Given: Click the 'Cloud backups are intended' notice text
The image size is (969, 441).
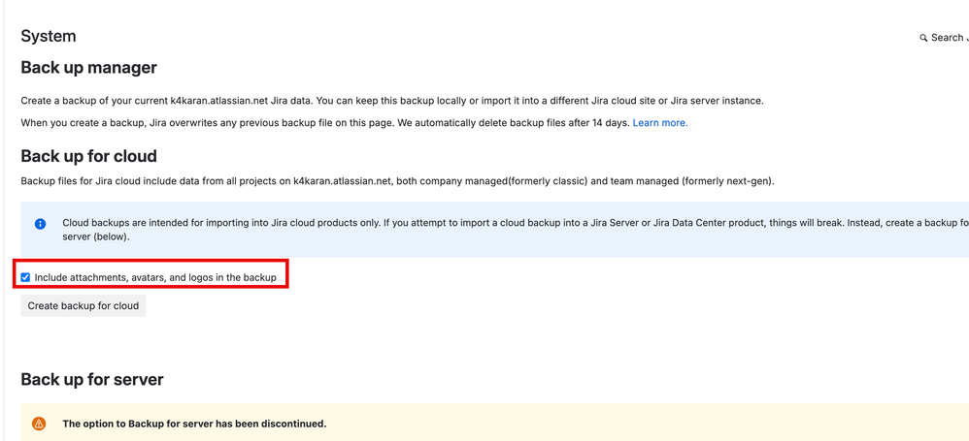Looking at the screenshot, I should click(x=516, y=230).
